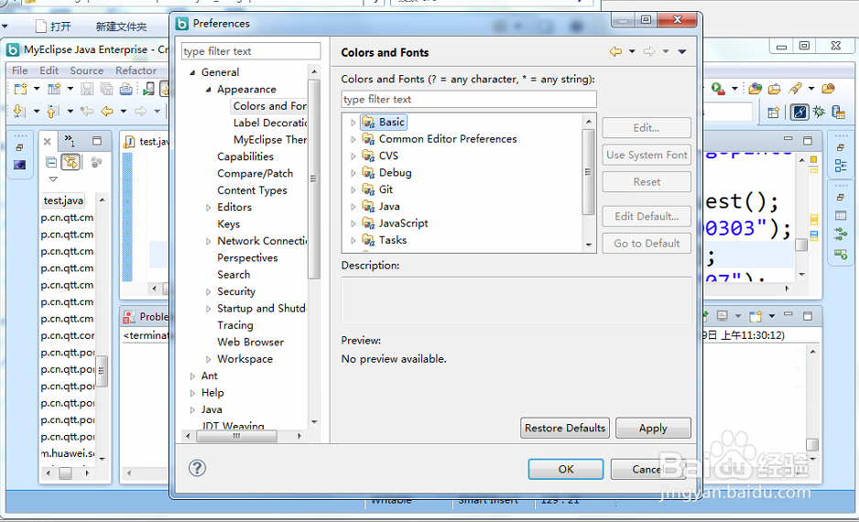Click Use System Font button
859x522 pixels.
647,155
